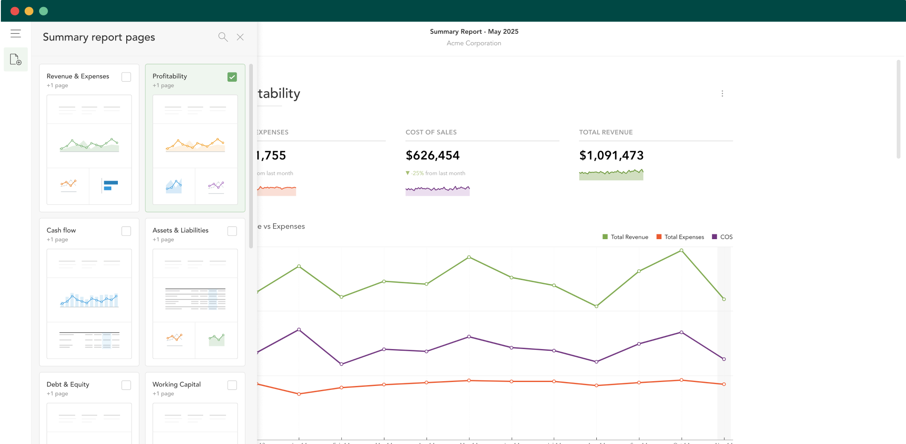Check the Working Capital checkbox

[232, 385]
